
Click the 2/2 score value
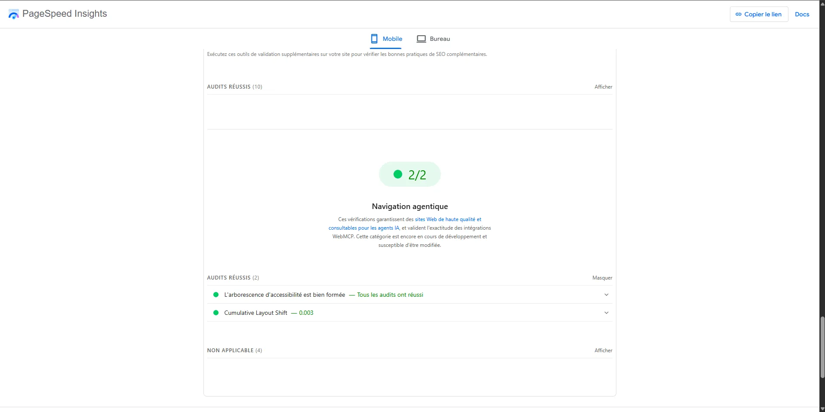417,175
